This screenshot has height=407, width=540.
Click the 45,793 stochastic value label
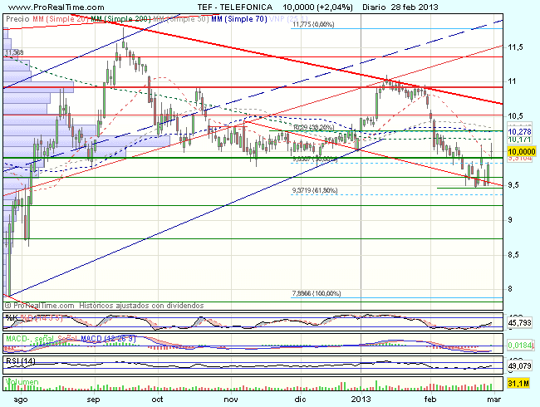tap(520, 322)
